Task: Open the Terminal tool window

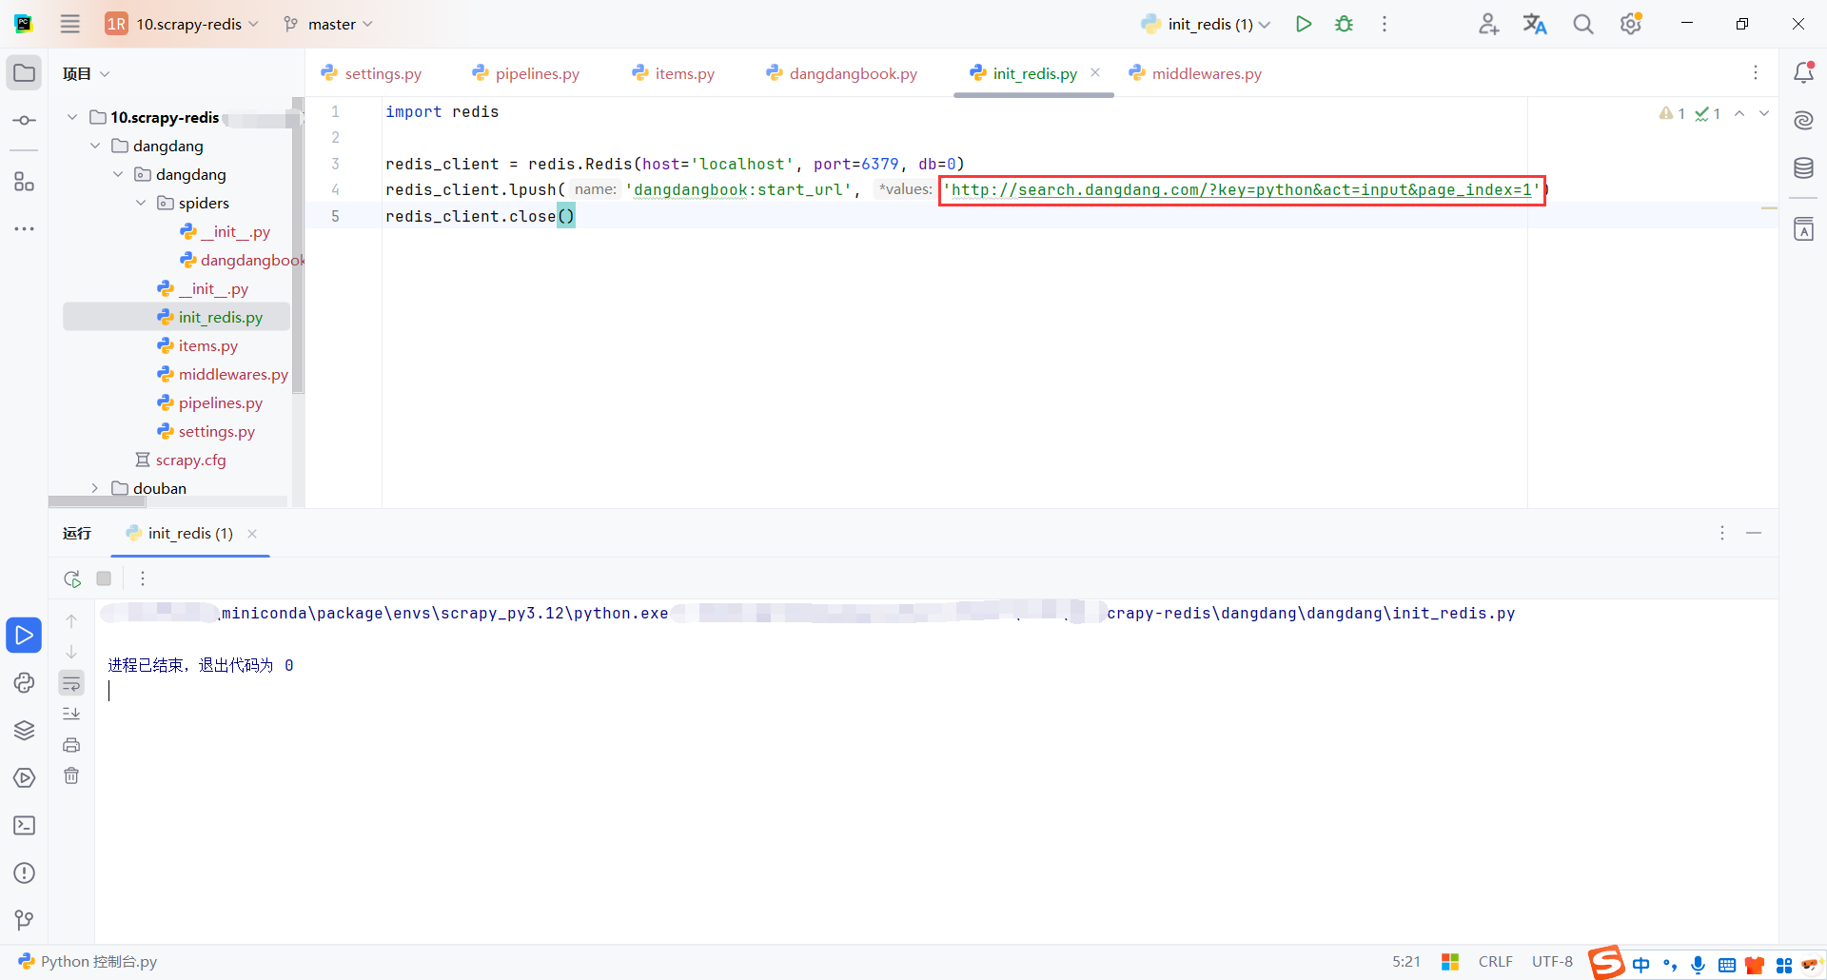Action: (24, 825)
